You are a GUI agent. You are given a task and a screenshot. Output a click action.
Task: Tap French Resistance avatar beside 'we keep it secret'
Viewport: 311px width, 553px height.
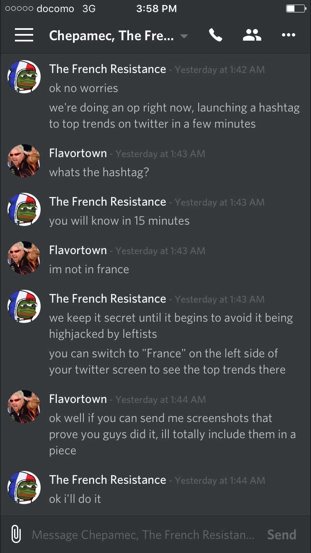24,306
